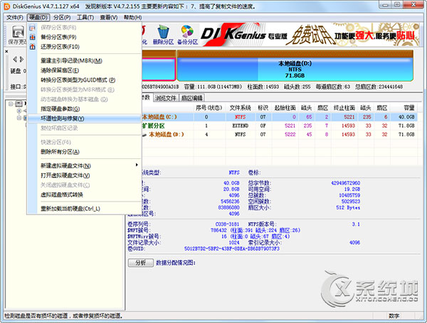This screenshot has height=323, width=427.
Task: Click the 0038-3181 volume serial number
Action: coord(227,224)
